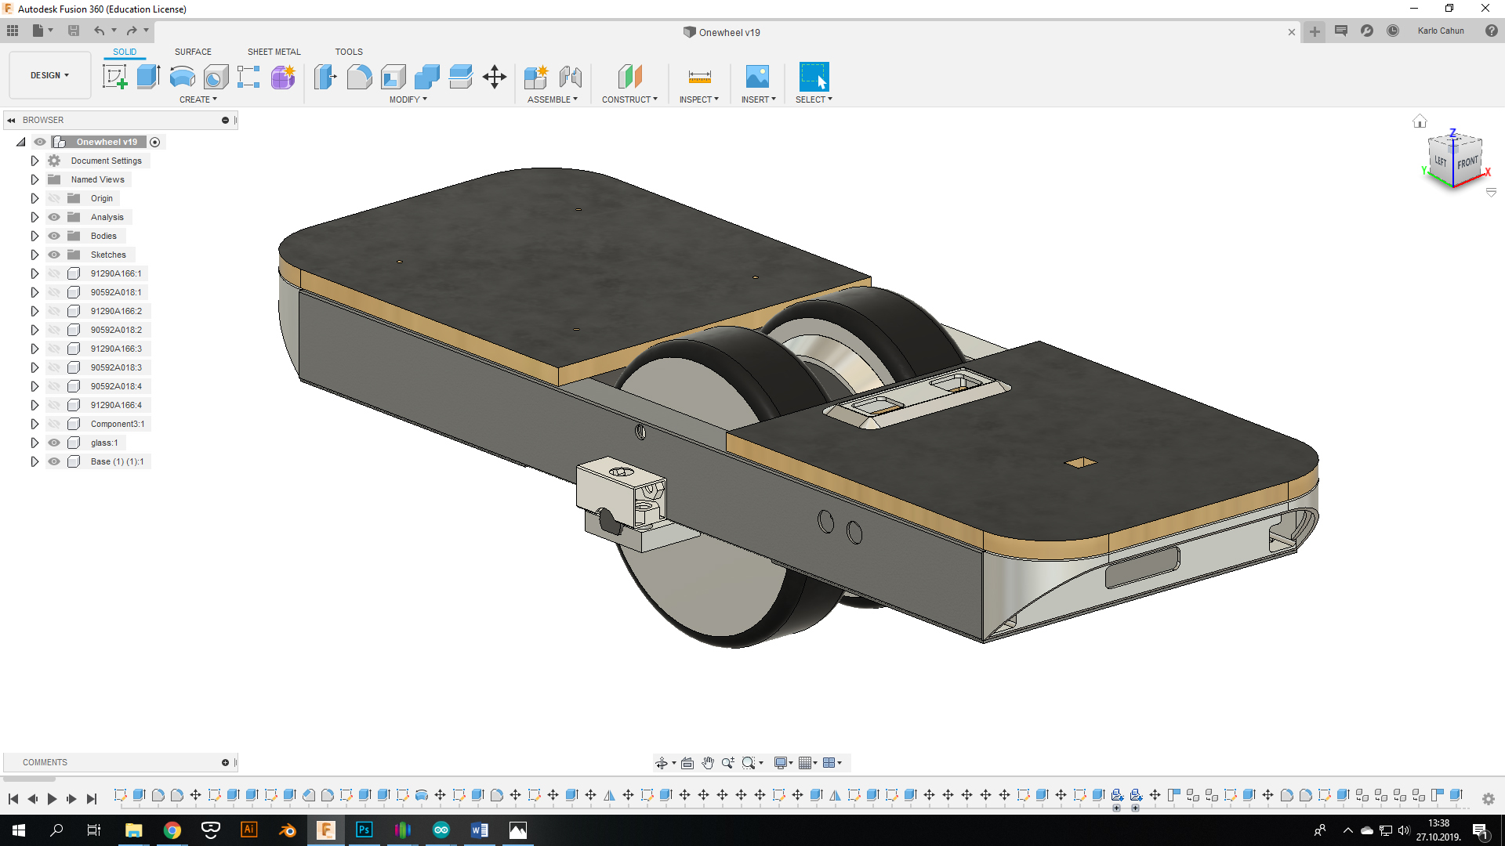
Task: Click the Inspect tool icon
Action: point(700,77)
